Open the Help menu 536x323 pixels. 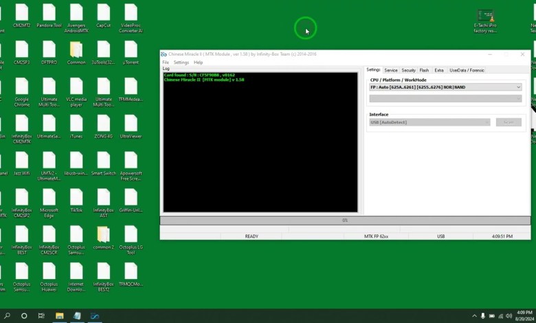[x=199, y=63]
